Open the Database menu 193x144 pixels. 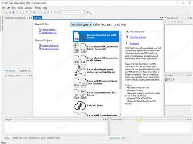tap(29, 7)
